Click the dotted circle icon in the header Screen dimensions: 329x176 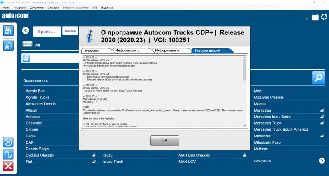click(x=324, y=17)
